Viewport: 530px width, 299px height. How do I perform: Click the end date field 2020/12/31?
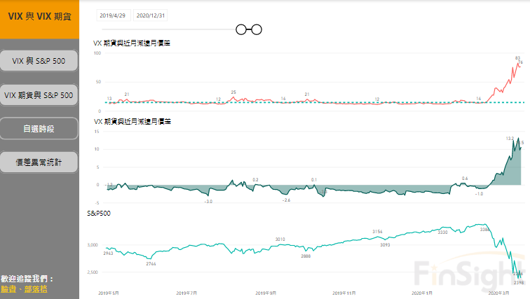point(151,15)
